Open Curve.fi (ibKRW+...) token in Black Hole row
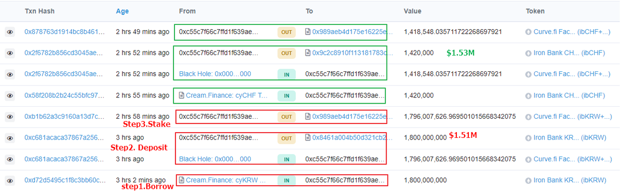This screenshot has height=191, width=625. [572, 159]
